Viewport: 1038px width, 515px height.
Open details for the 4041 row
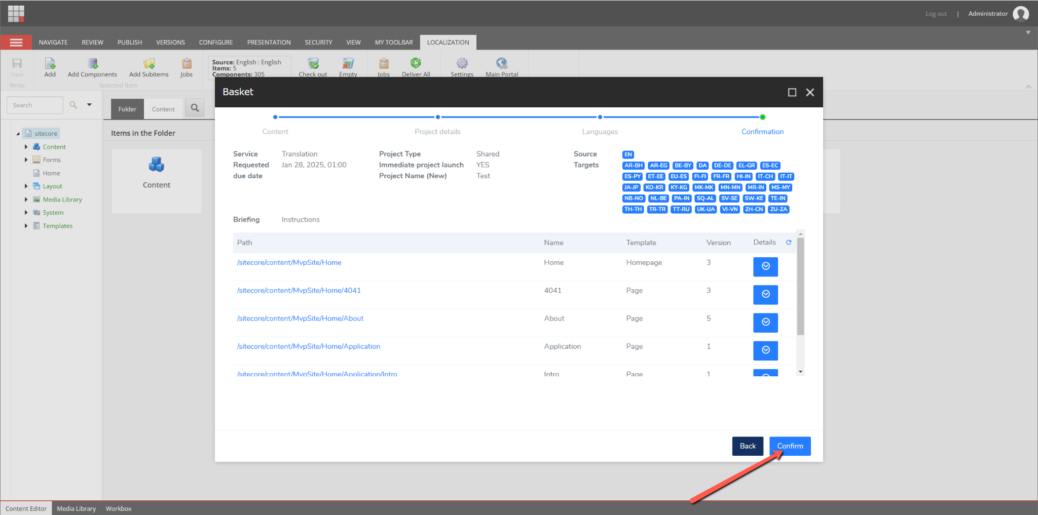click(x=766, y=295)
